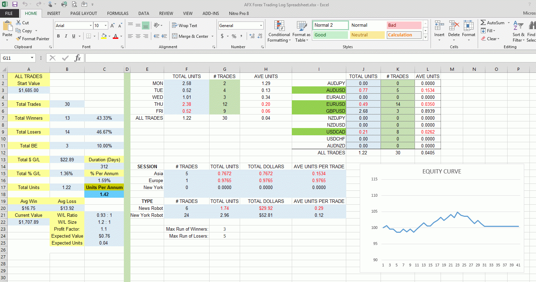Open Conditional Formatting in the ribbon
536x282 pixels.
[279, 31]
